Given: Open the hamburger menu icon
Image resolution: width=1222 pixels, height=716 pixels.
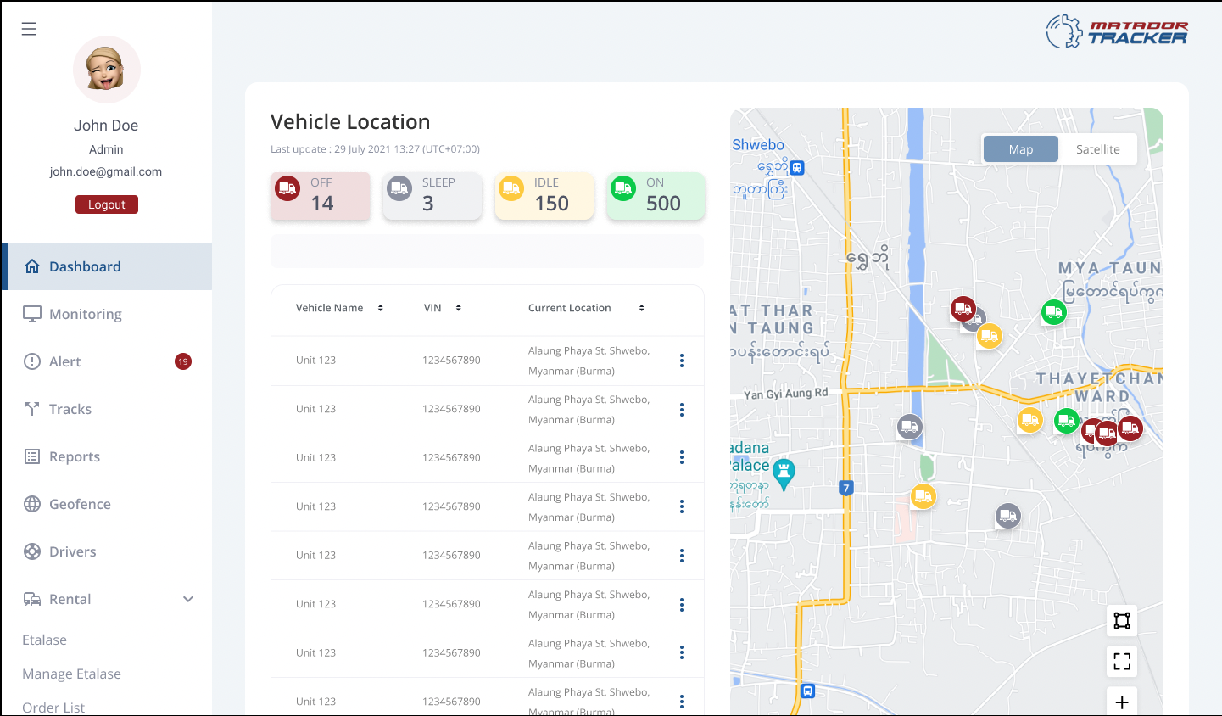Looking at the screenshot, I should pos(29,29).
